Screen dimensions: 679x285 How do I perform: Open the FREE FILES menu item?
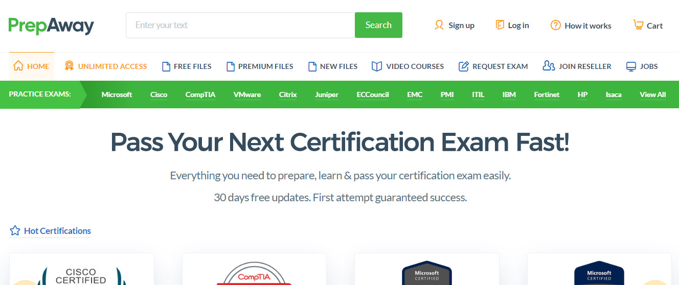(187, 66)
